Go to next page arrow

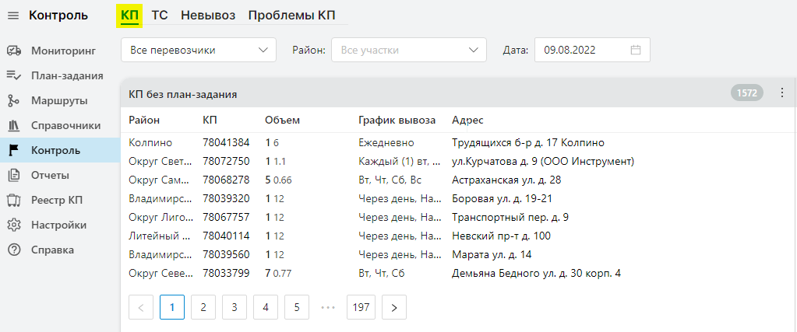coord(394,307)
